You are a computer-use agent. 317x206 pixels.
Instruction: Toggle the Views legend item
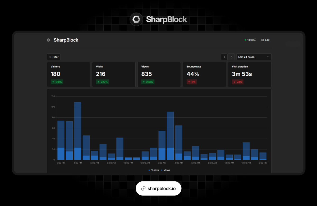pos(166,170)
